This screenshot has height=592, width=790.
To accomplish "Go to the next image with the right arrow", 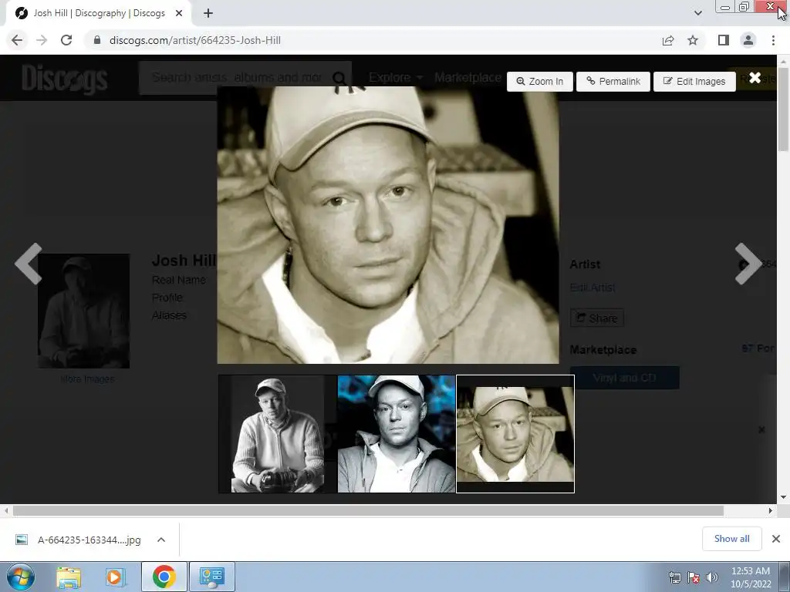I will point(748,264).
